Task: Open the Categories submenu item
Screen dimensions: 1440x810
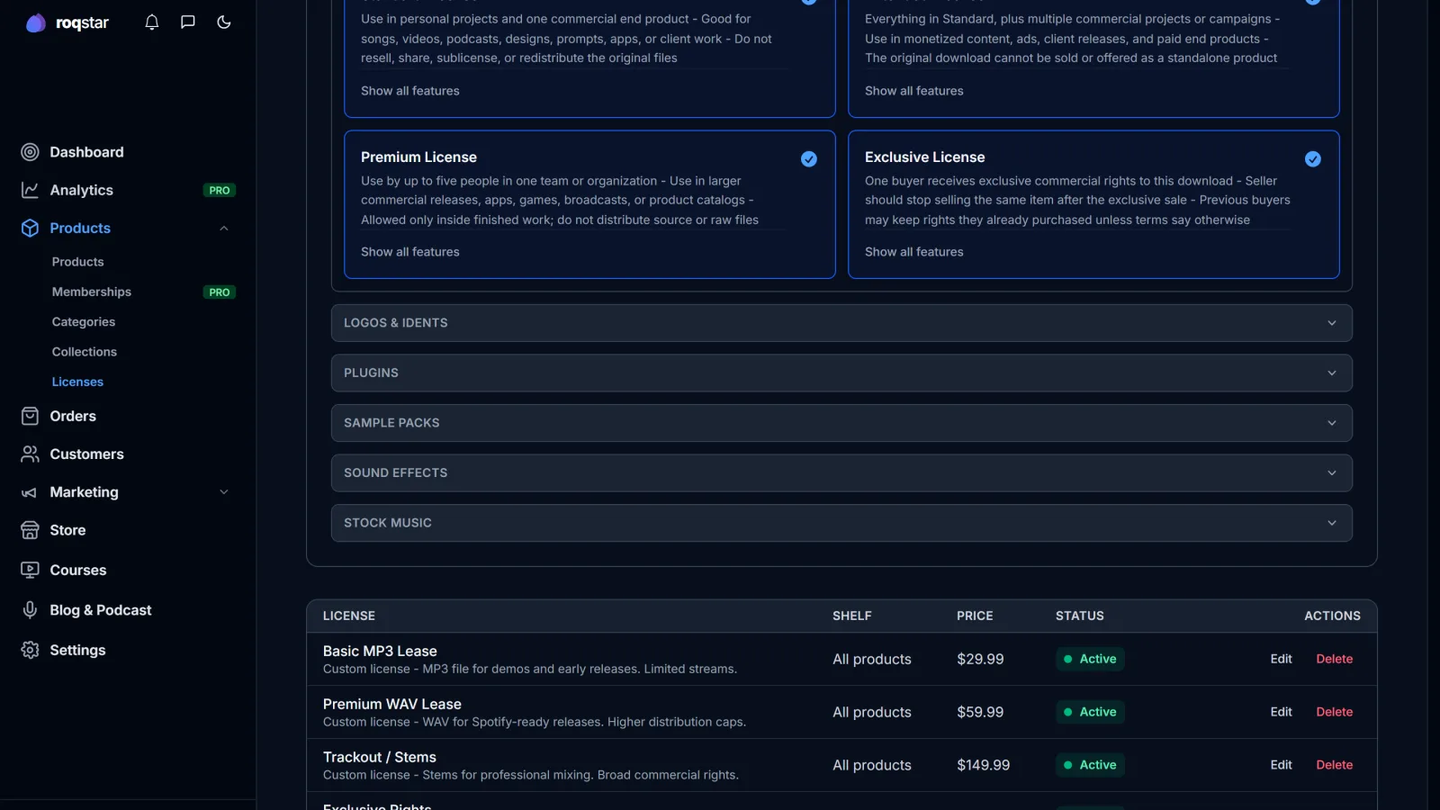Action: 84,322
